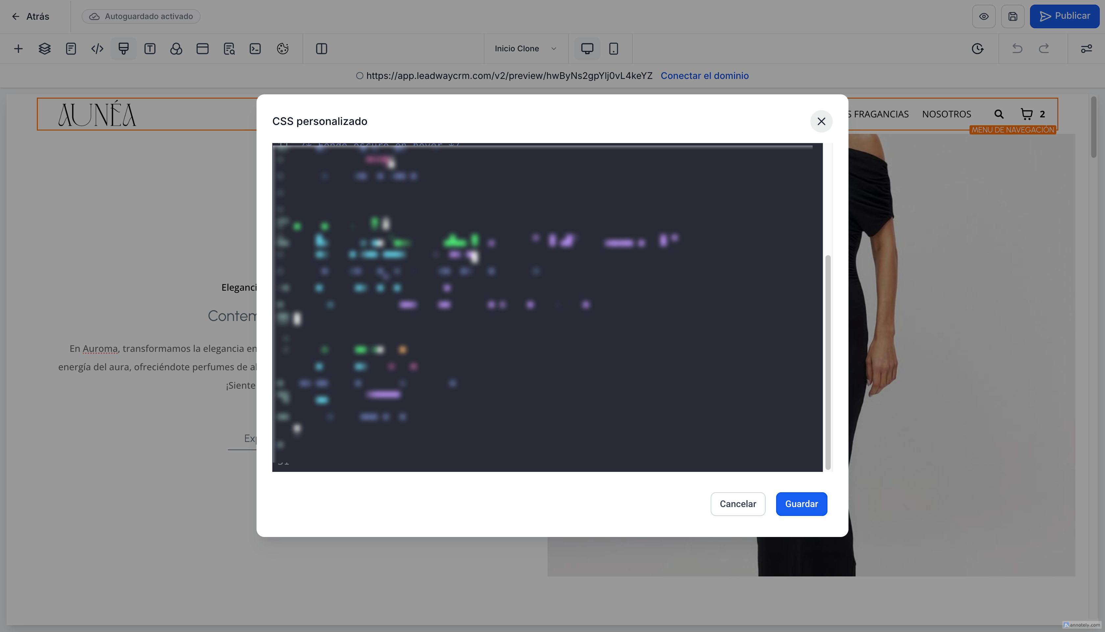Viewport: 1105px width, 632px height.
Task: Expand the Inicio Clone page dropdown
Action: pyautogui.click(x=525, y=49)
